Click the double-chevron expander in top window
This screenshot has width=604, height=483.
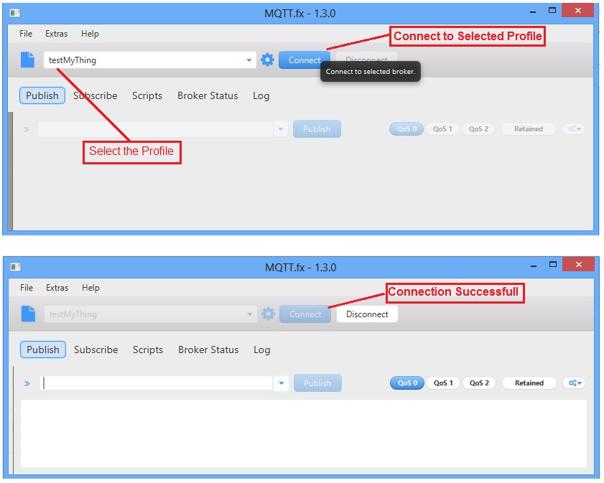[x=26, y=129]
